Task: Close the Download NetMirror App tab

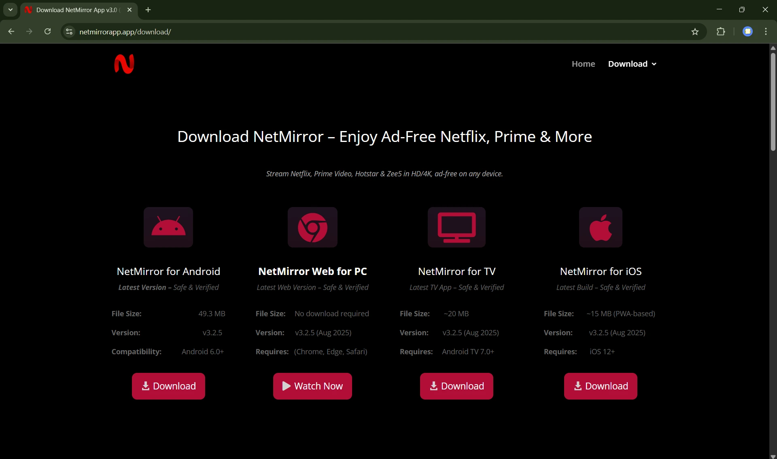Action: coord(129,10)
